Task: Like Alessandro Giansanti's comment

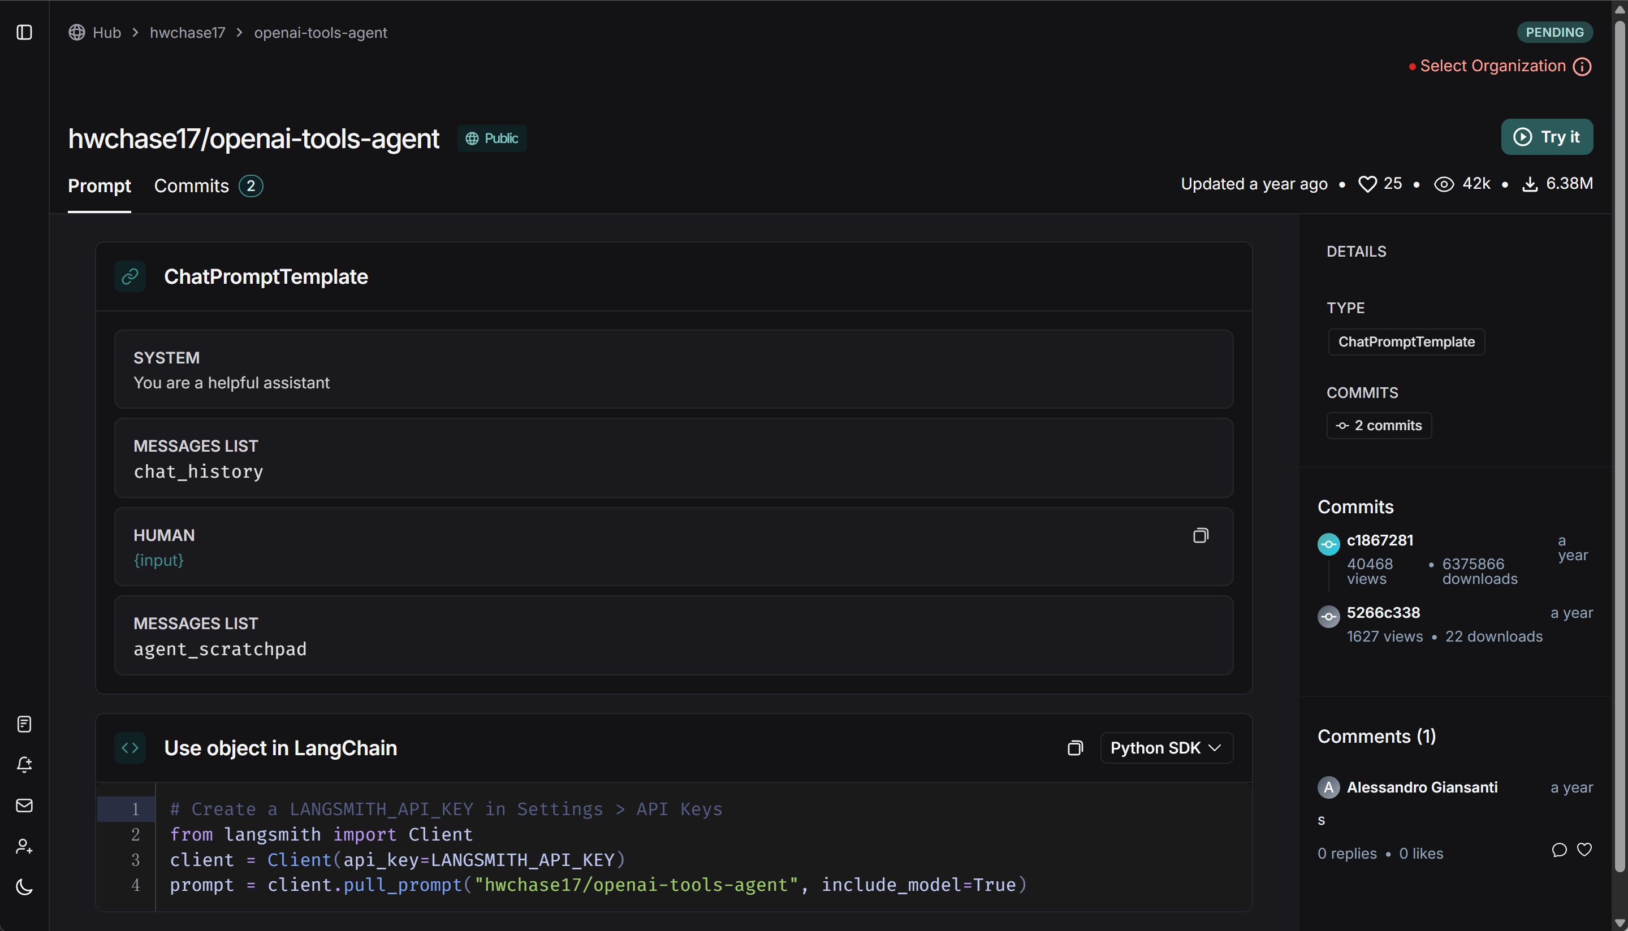Action: click(1584, 850)
